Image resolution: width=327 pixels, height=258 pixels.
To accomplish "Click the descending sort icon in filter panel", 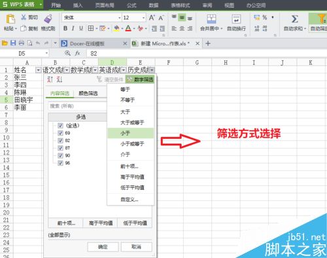I will click(60, 79).
